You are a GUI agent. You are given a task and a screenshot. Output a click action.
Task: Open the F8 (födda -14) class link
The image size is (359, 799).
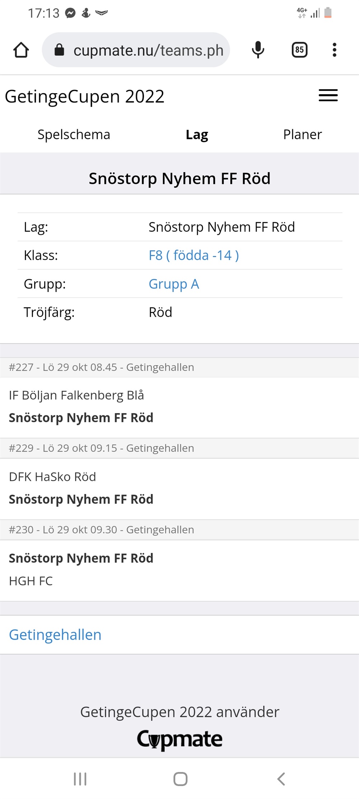point(194,255)
